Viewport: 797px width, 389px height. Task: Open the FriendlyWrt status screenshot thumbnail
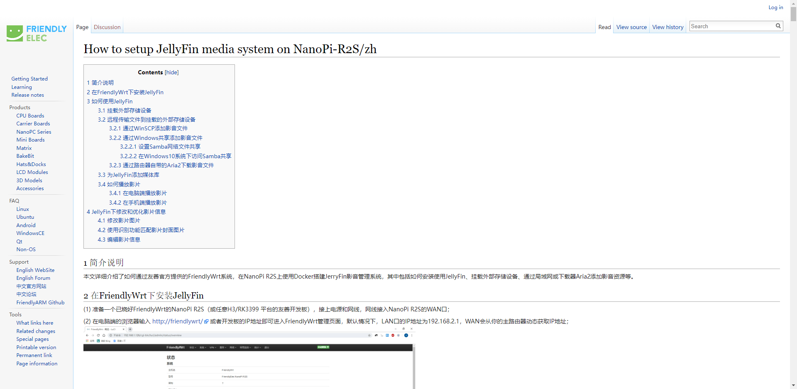coord(249,358)
